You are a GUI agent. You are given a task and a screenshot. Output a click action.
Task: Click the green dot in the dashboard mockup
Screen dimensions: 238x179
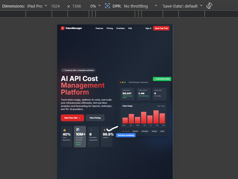point(125,82)
